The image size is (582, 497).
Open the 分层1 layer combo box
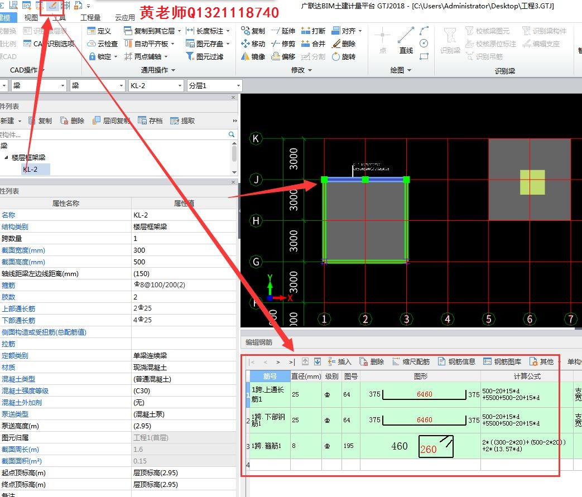pos(214,86)
